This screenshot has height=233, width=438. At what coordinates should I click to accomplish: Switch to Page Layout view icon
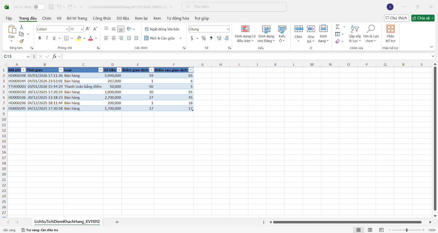pos(370,230)
